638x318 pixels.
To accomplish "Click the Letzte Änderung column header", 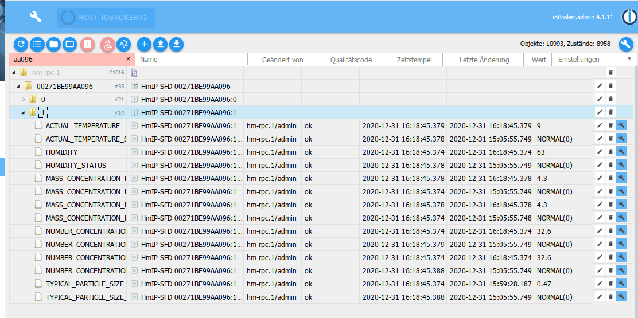I will 484,60.
